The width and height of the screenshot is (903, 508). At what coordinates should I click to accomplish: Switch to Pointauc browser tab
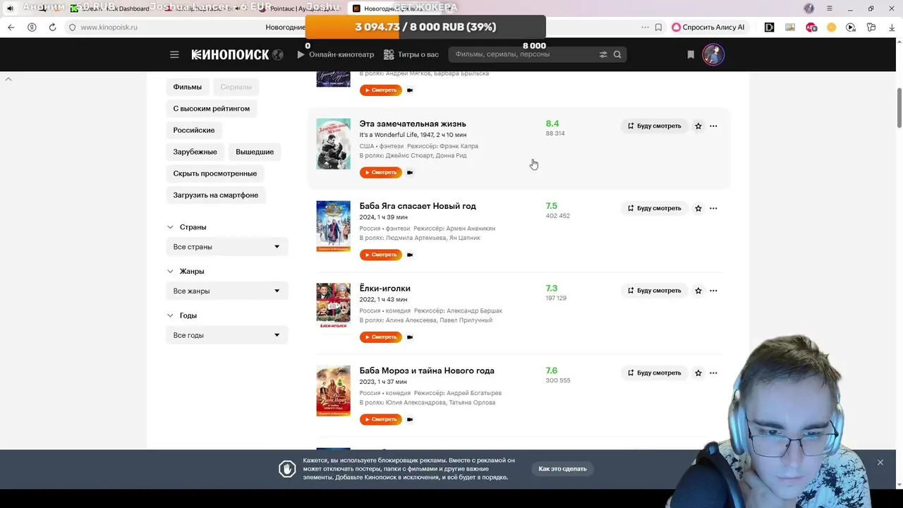click(300, 8)
